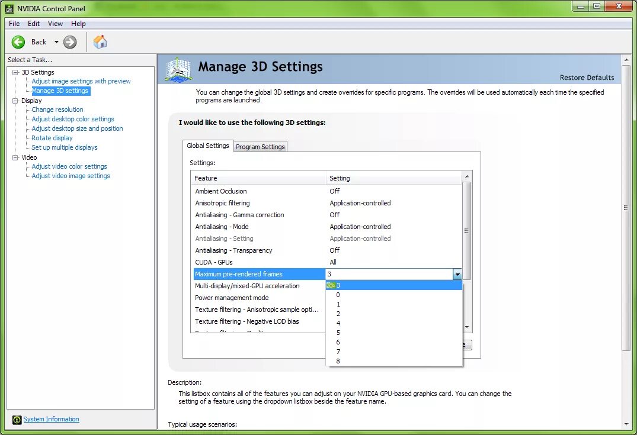Viewport: 637px width, 435px height.
Task: Choose 5 in pre-rendered frames list
Action: [394, 333]
